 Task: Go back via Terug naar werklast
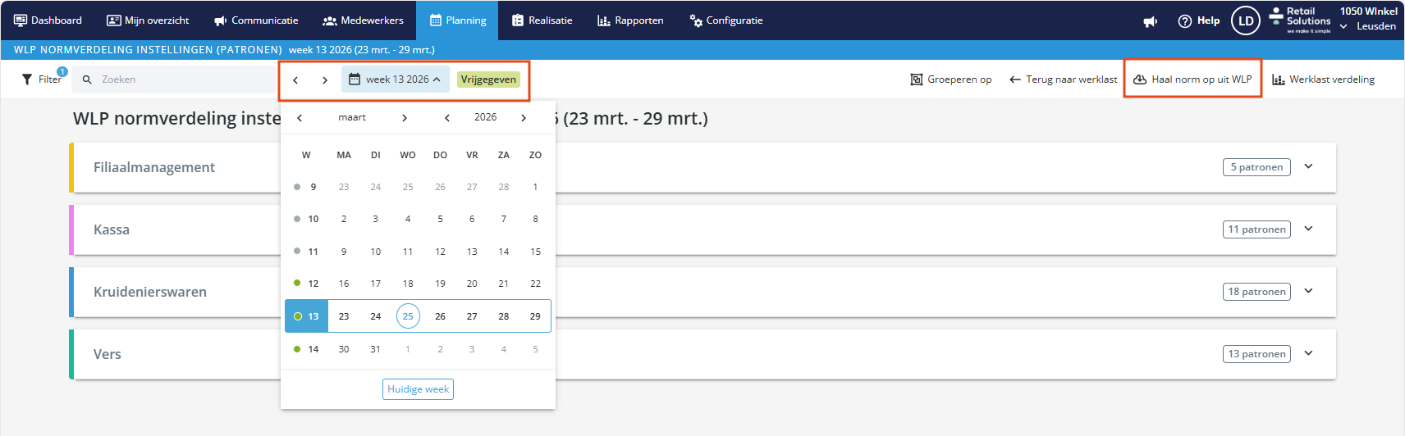coord(1063,79)
